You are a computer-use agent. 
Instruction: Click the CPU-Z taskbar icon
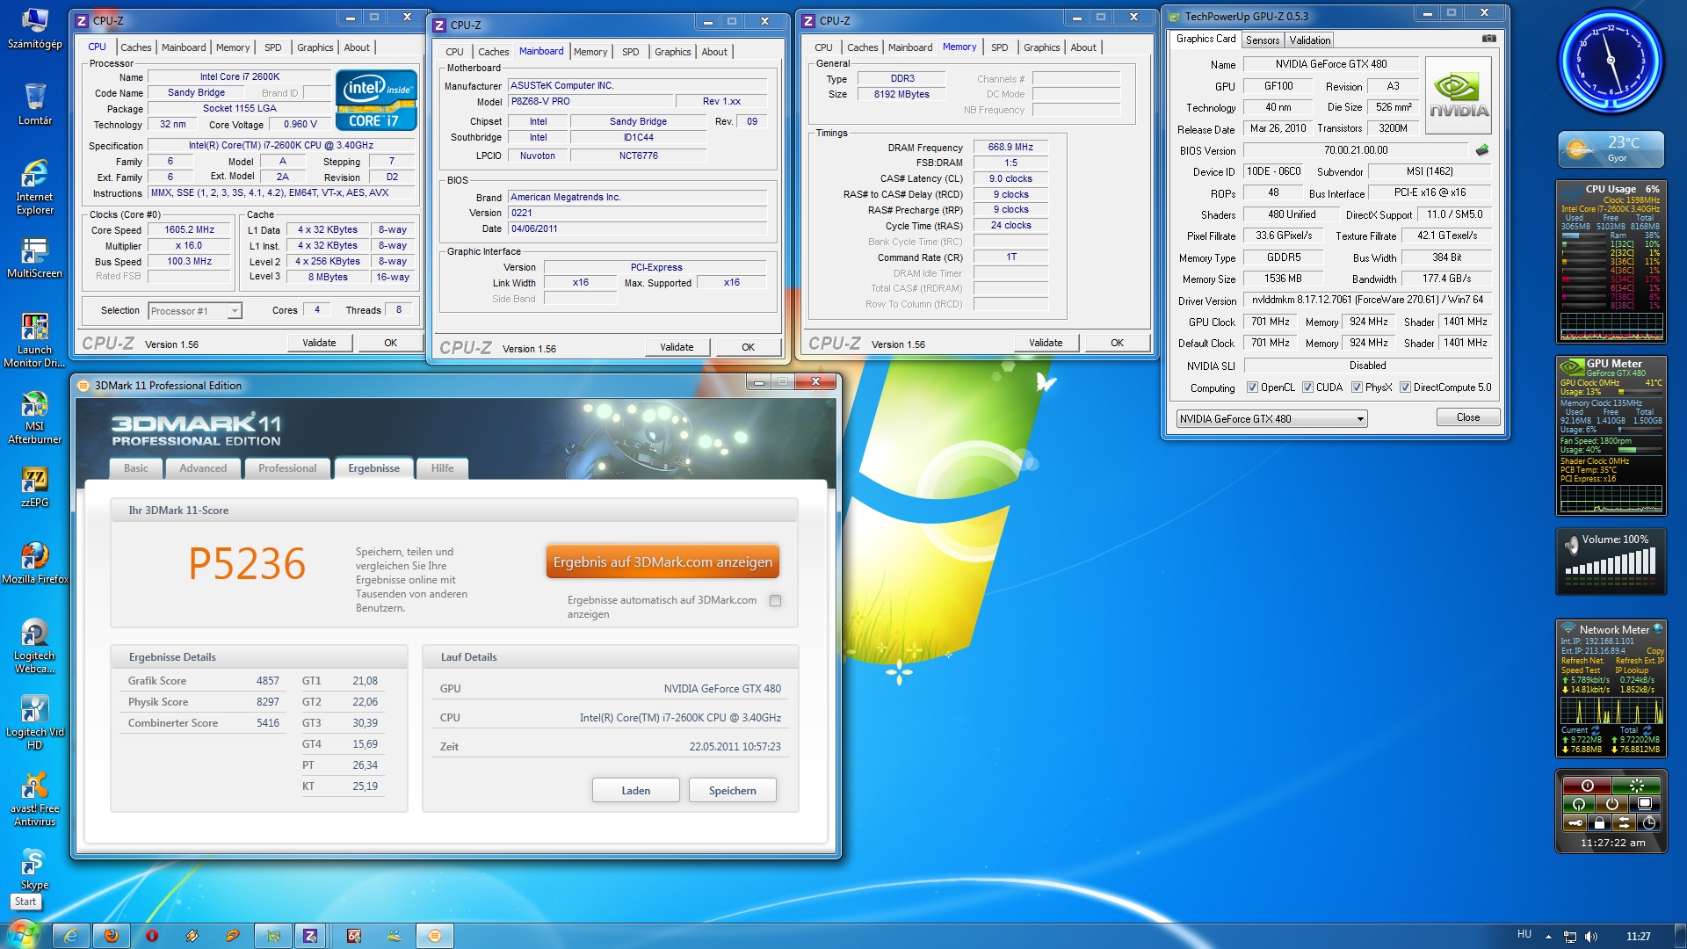(x=310, y=936)
